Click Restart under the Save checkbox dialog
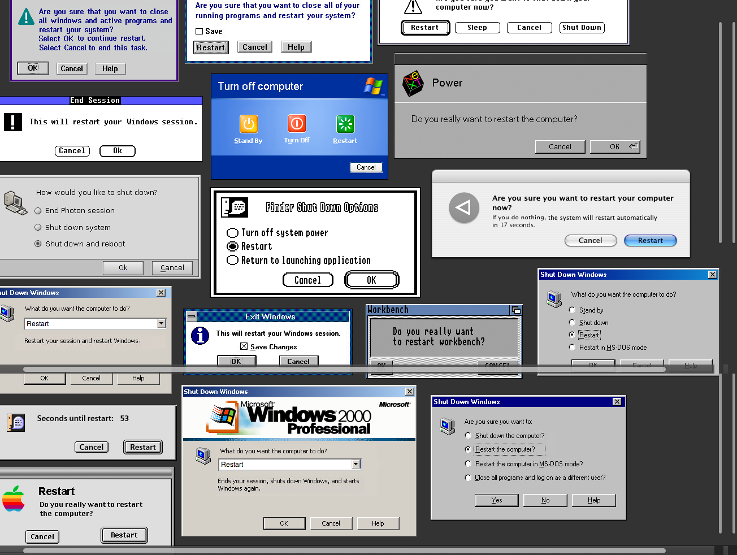 [211, 47]
